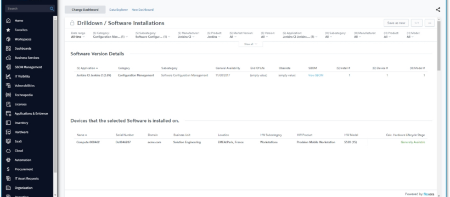Open the View SBOM link

[316, 76]
